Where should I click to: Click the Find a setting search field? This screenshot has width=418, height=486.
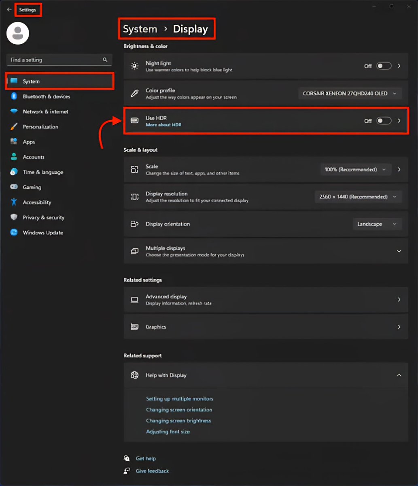coord(59,60)
